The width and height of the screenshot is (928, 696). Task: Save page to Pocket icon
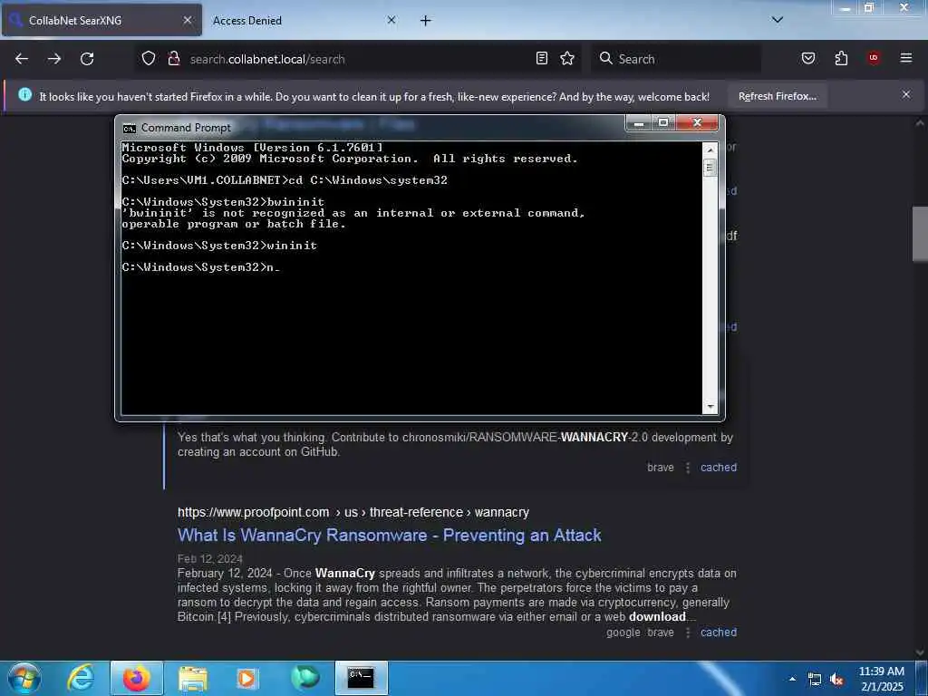point(807,58)
